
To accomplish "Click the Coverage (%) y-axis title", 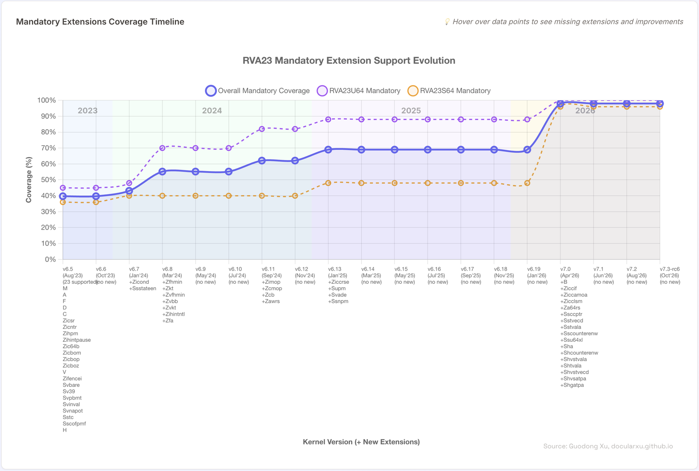I will (29, 180).
